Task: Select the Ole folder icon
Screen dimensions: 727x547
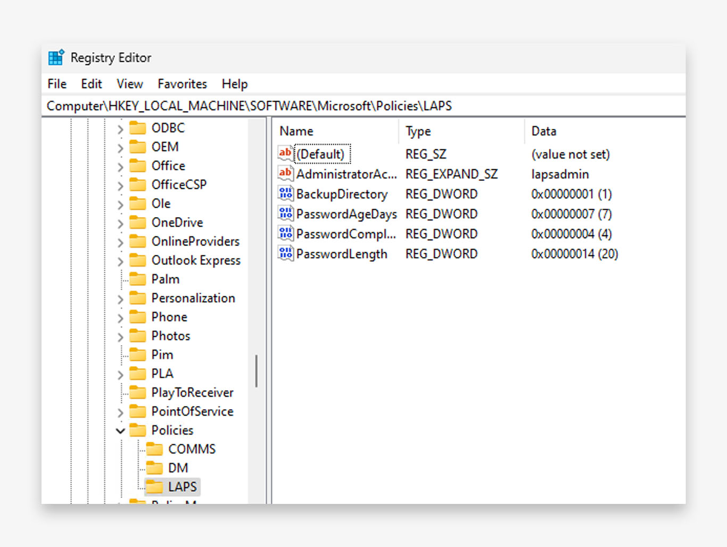Action: tap(138, 203)
